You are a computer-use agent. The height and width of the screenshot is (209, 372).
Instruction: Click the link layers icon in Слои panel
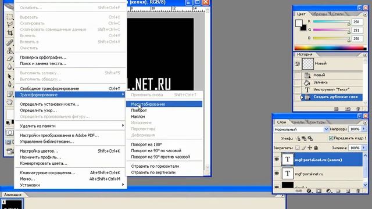click(299, 191)
